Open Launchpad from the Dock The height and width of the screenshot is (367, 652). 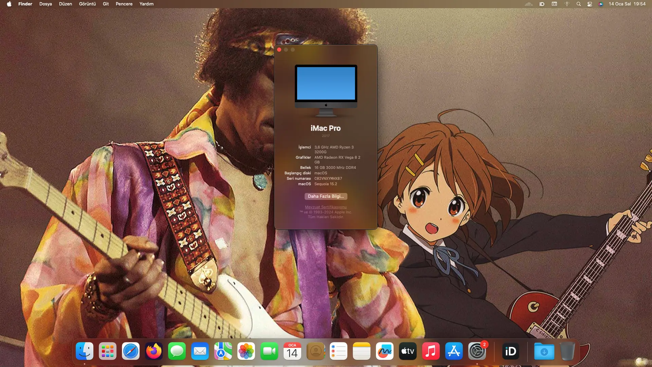(108, 351)
